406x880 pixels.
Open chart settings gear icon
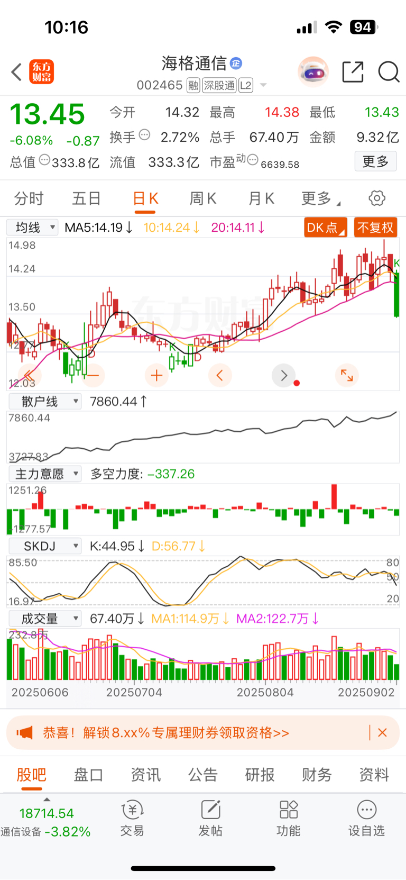tap(377, 198)
